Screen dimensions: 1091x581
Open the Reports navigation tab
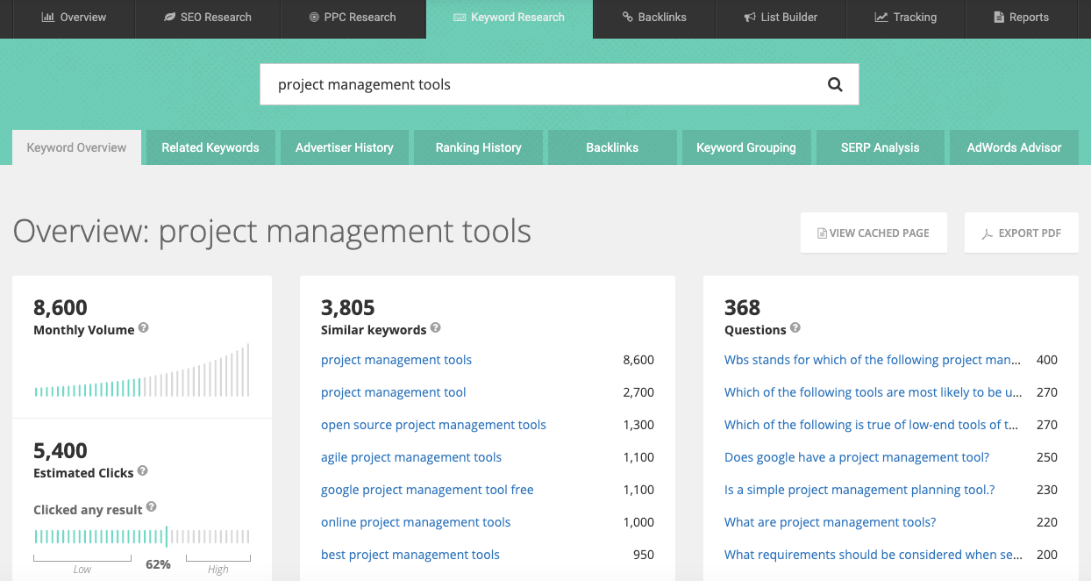[x=1022, y=18]
